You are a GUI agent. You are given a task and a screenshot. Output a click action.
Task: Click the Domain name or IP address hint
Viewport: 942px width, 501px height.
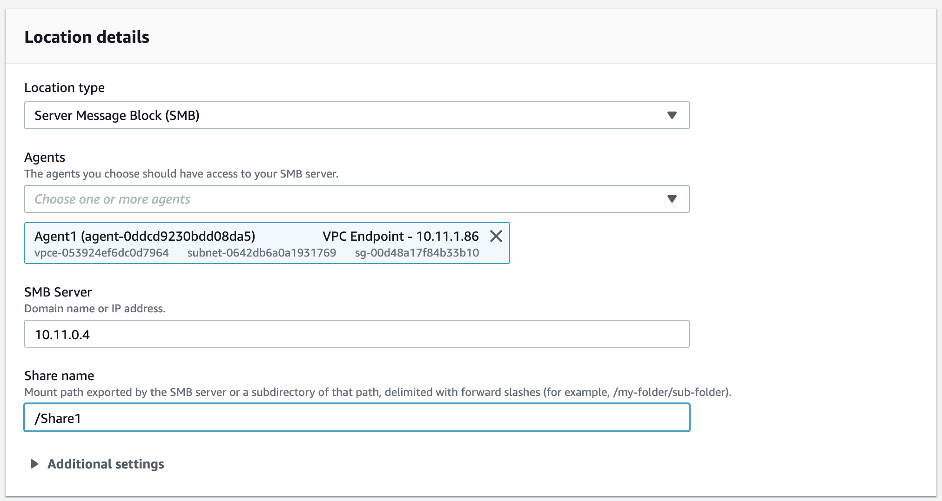(95, 309)
